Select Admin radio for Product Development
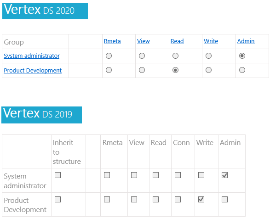 click(242, 70)
